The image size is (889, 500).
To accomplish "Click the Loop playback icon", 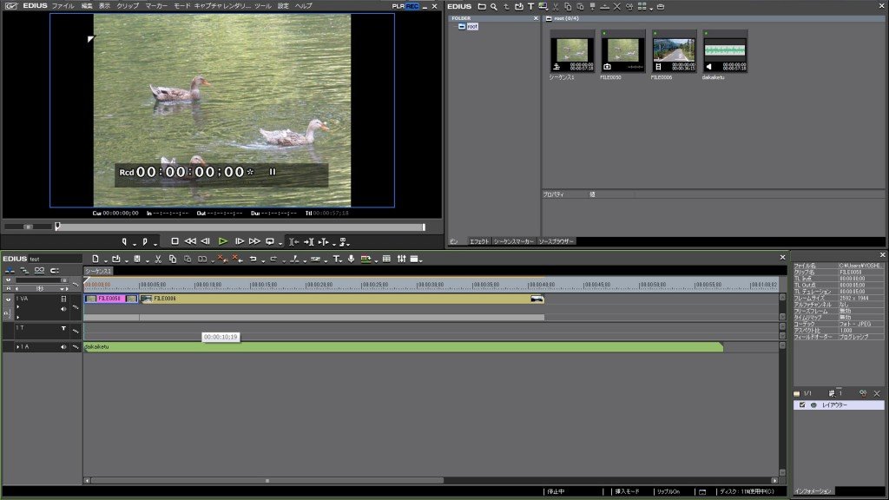I will 270,241.
